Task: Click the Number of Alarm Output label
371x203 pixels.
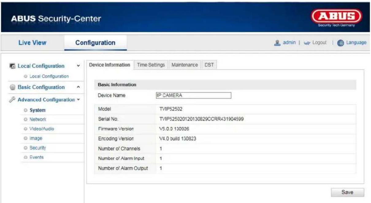Action: [x=123, y=168]
